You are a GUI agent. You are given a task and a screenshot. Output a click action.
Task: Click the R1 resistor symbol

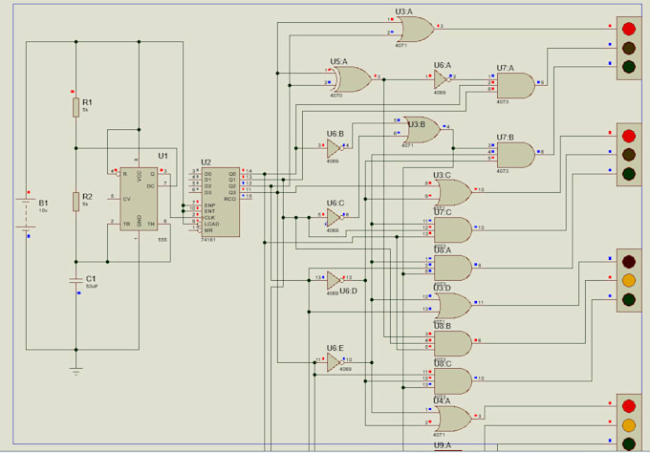76,108
